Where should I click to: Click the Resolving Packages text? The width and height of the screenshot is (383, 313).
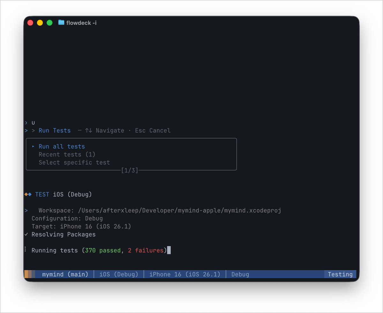coord(64,234)
